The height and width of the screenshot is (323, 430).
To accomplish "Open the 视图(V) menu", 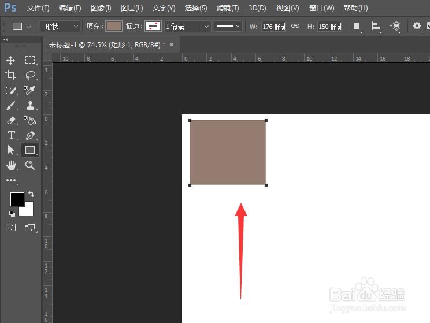I will (287, 8).
